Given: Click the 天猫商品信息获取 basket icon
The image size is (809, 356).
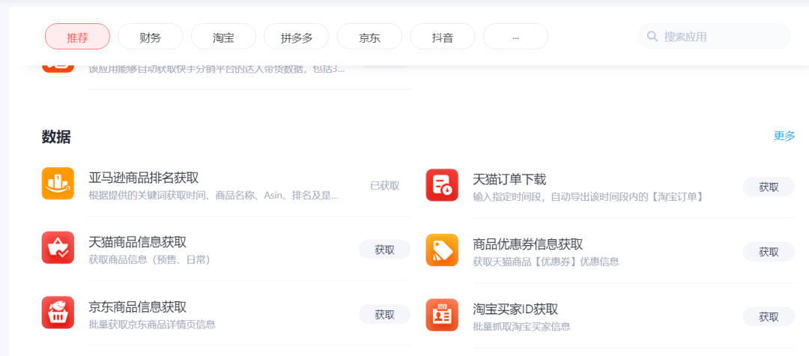Looking at the screenshot, I should 58,247.
